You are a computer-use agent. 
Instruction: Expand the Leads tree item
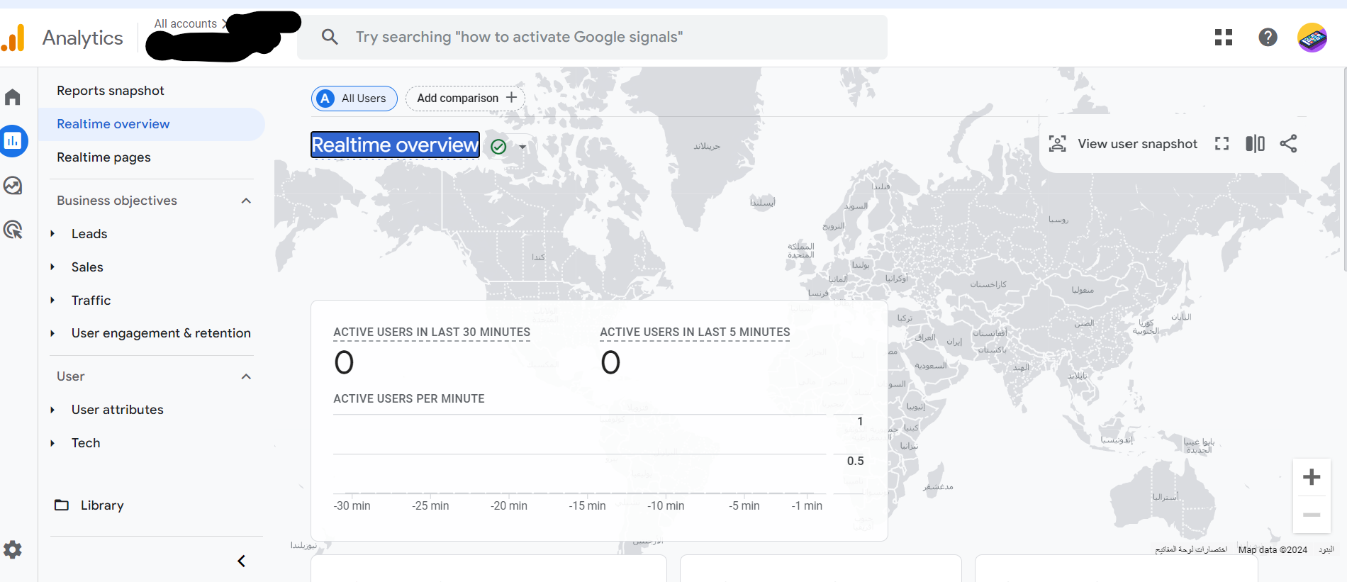pos(52,234)
